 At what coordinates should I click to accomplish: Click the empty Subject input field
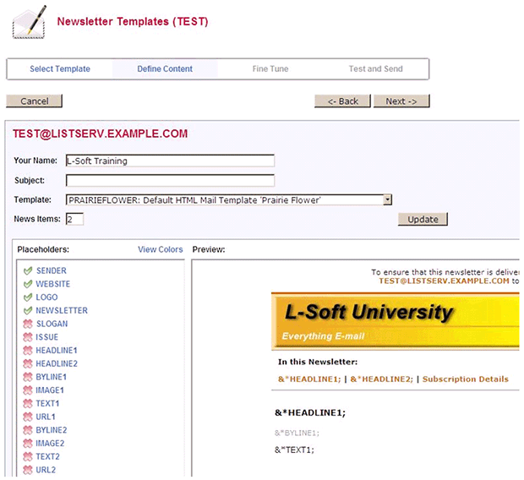coord(170,181)
